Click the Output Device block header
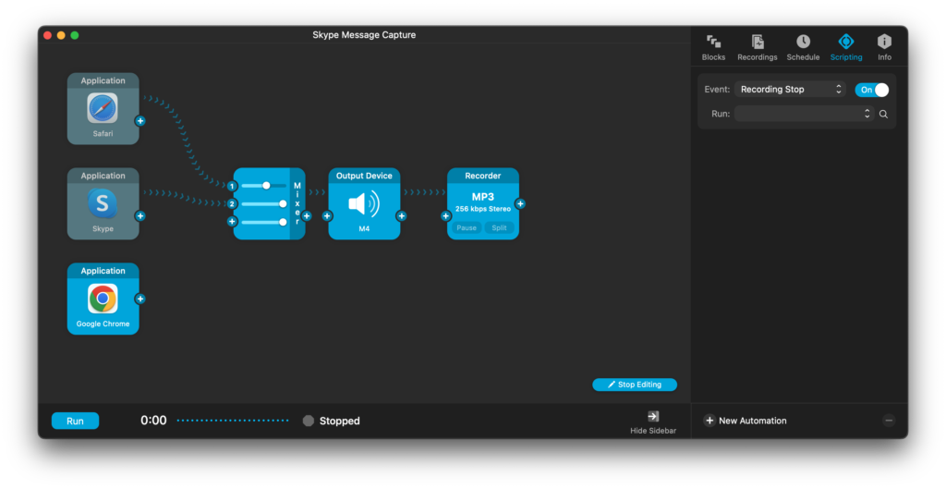 tap(364, 176)
